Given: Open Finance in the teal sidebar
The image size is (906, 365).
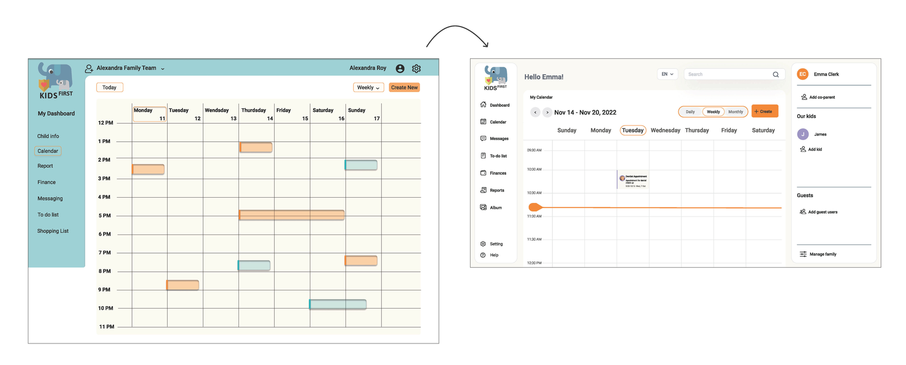Looking at the screenshot, I should (46, 182).
